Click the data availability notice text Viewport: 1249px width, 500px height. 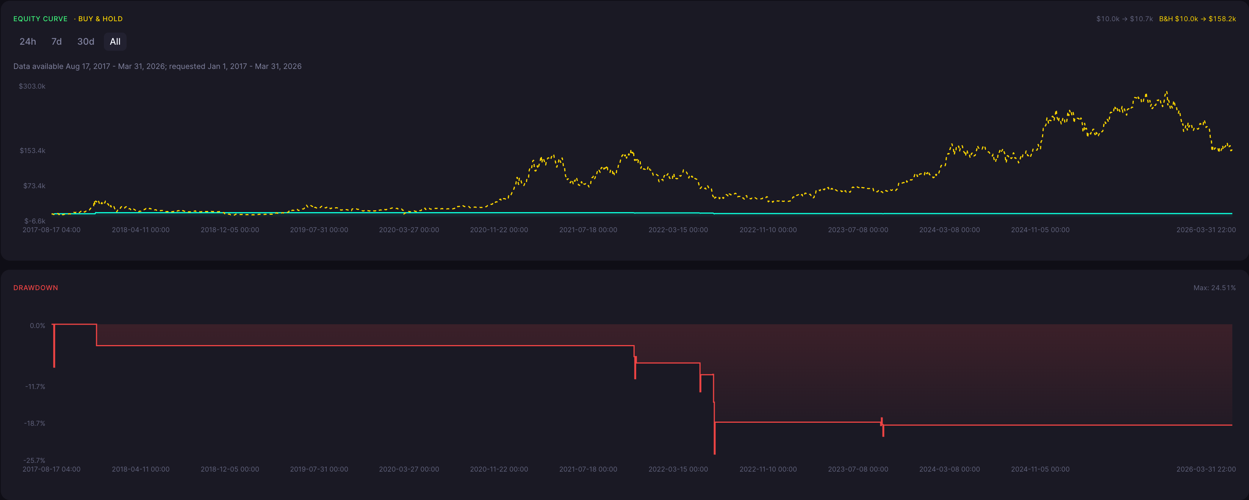point(157,66)
